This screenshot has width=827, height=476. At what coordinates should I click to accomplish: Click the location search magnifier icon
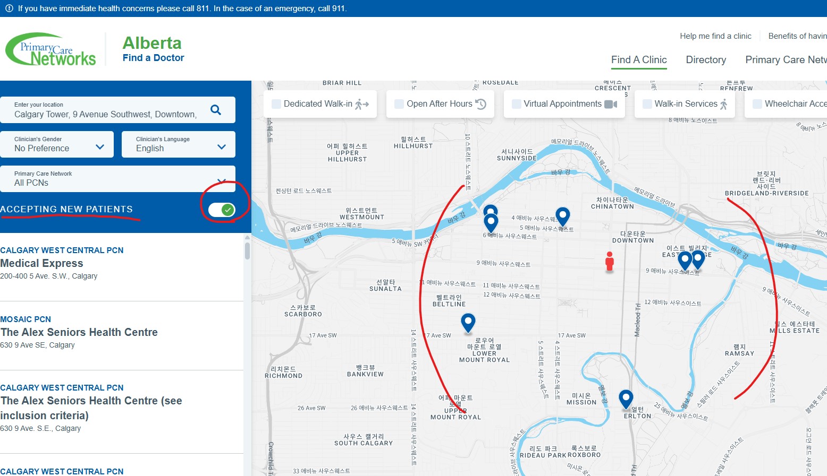215,110
